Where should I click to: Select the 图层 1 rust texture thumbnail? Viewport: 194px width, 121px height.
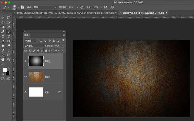pyautogui.click(x=36, y=77)
